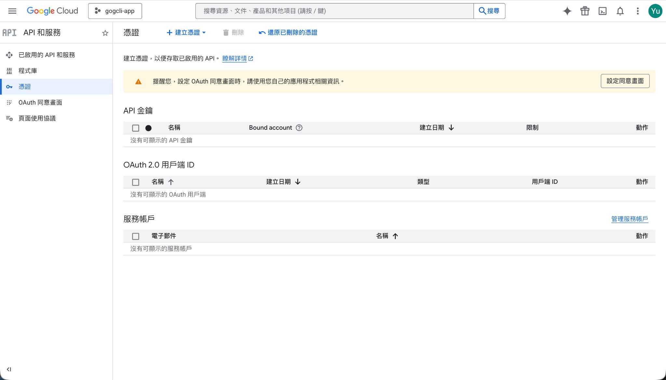Viewport: 666px width, 380px height.
Task: Click the gift free trial icon
Action: [x=585, y=11]
